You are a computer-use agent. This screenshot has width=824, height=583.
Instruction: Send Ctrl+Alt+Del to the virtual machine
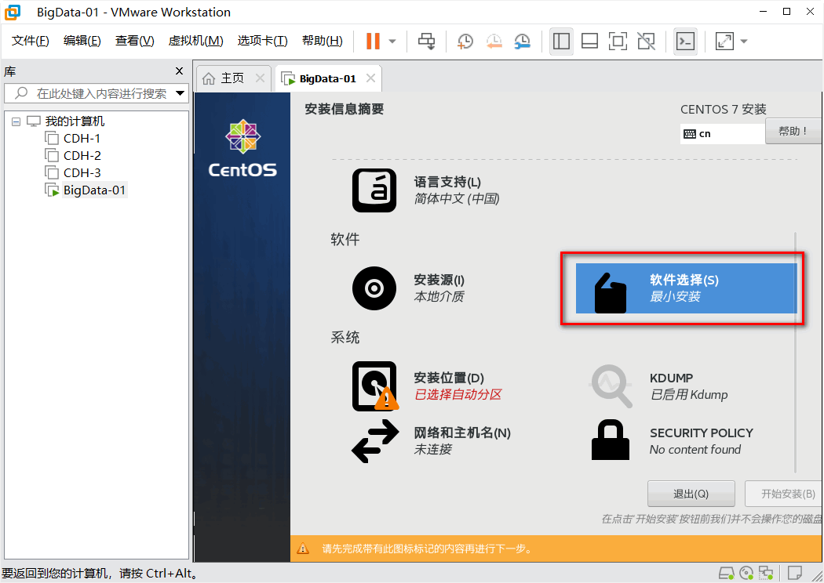click(x=426, y=41)
